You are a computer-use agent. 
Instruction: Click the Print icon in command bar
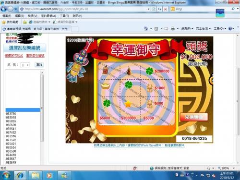(173, 29)
